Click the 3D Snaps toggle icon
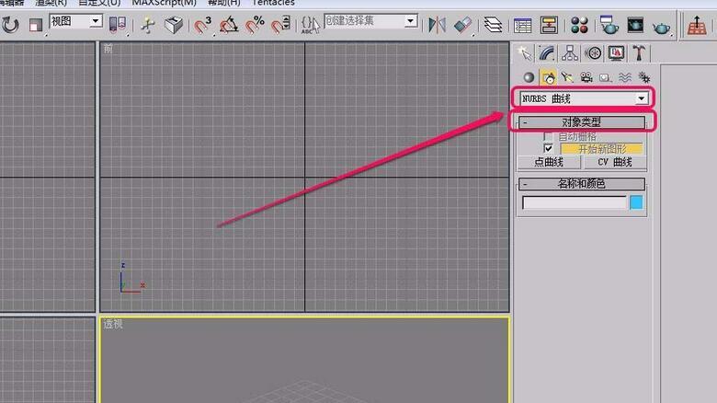Screen dimensions: 717x403 tap(202, 25)
